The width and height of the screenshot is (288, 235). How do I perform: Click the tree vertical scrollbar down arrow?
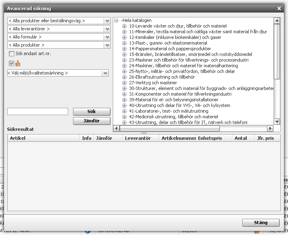[277, 122]
